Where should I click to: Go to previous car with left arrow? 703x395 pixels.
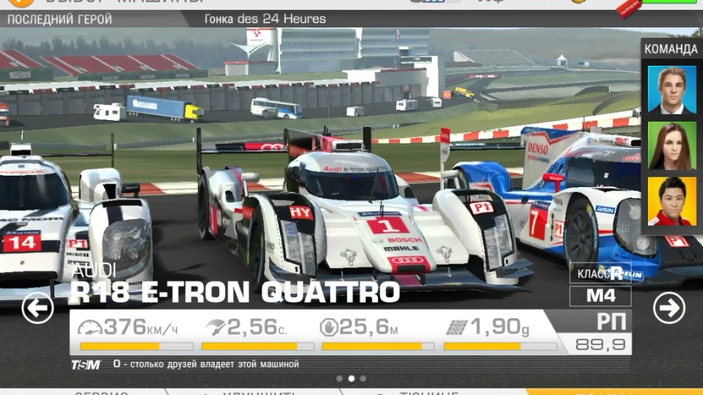point(37,308)
